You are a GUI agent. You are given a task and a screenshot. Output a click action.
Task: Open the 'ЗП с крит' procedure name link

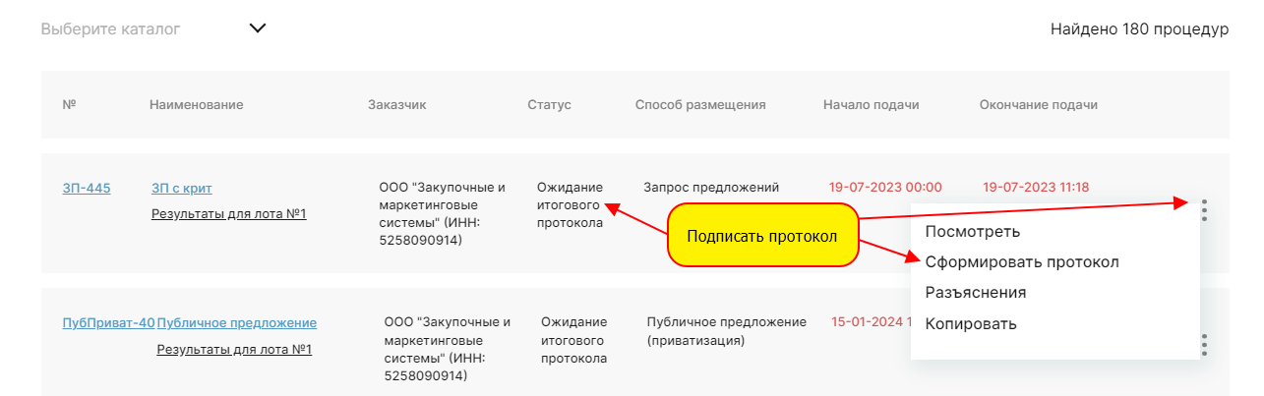coord(181,188)
